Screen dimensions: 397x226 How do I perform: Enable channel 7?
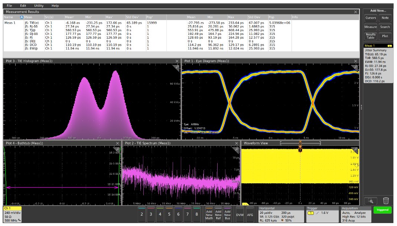click(188, 214)
